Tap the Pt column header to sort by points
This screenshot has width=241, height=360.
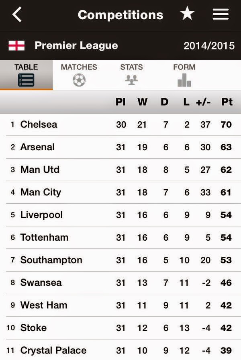226,102
